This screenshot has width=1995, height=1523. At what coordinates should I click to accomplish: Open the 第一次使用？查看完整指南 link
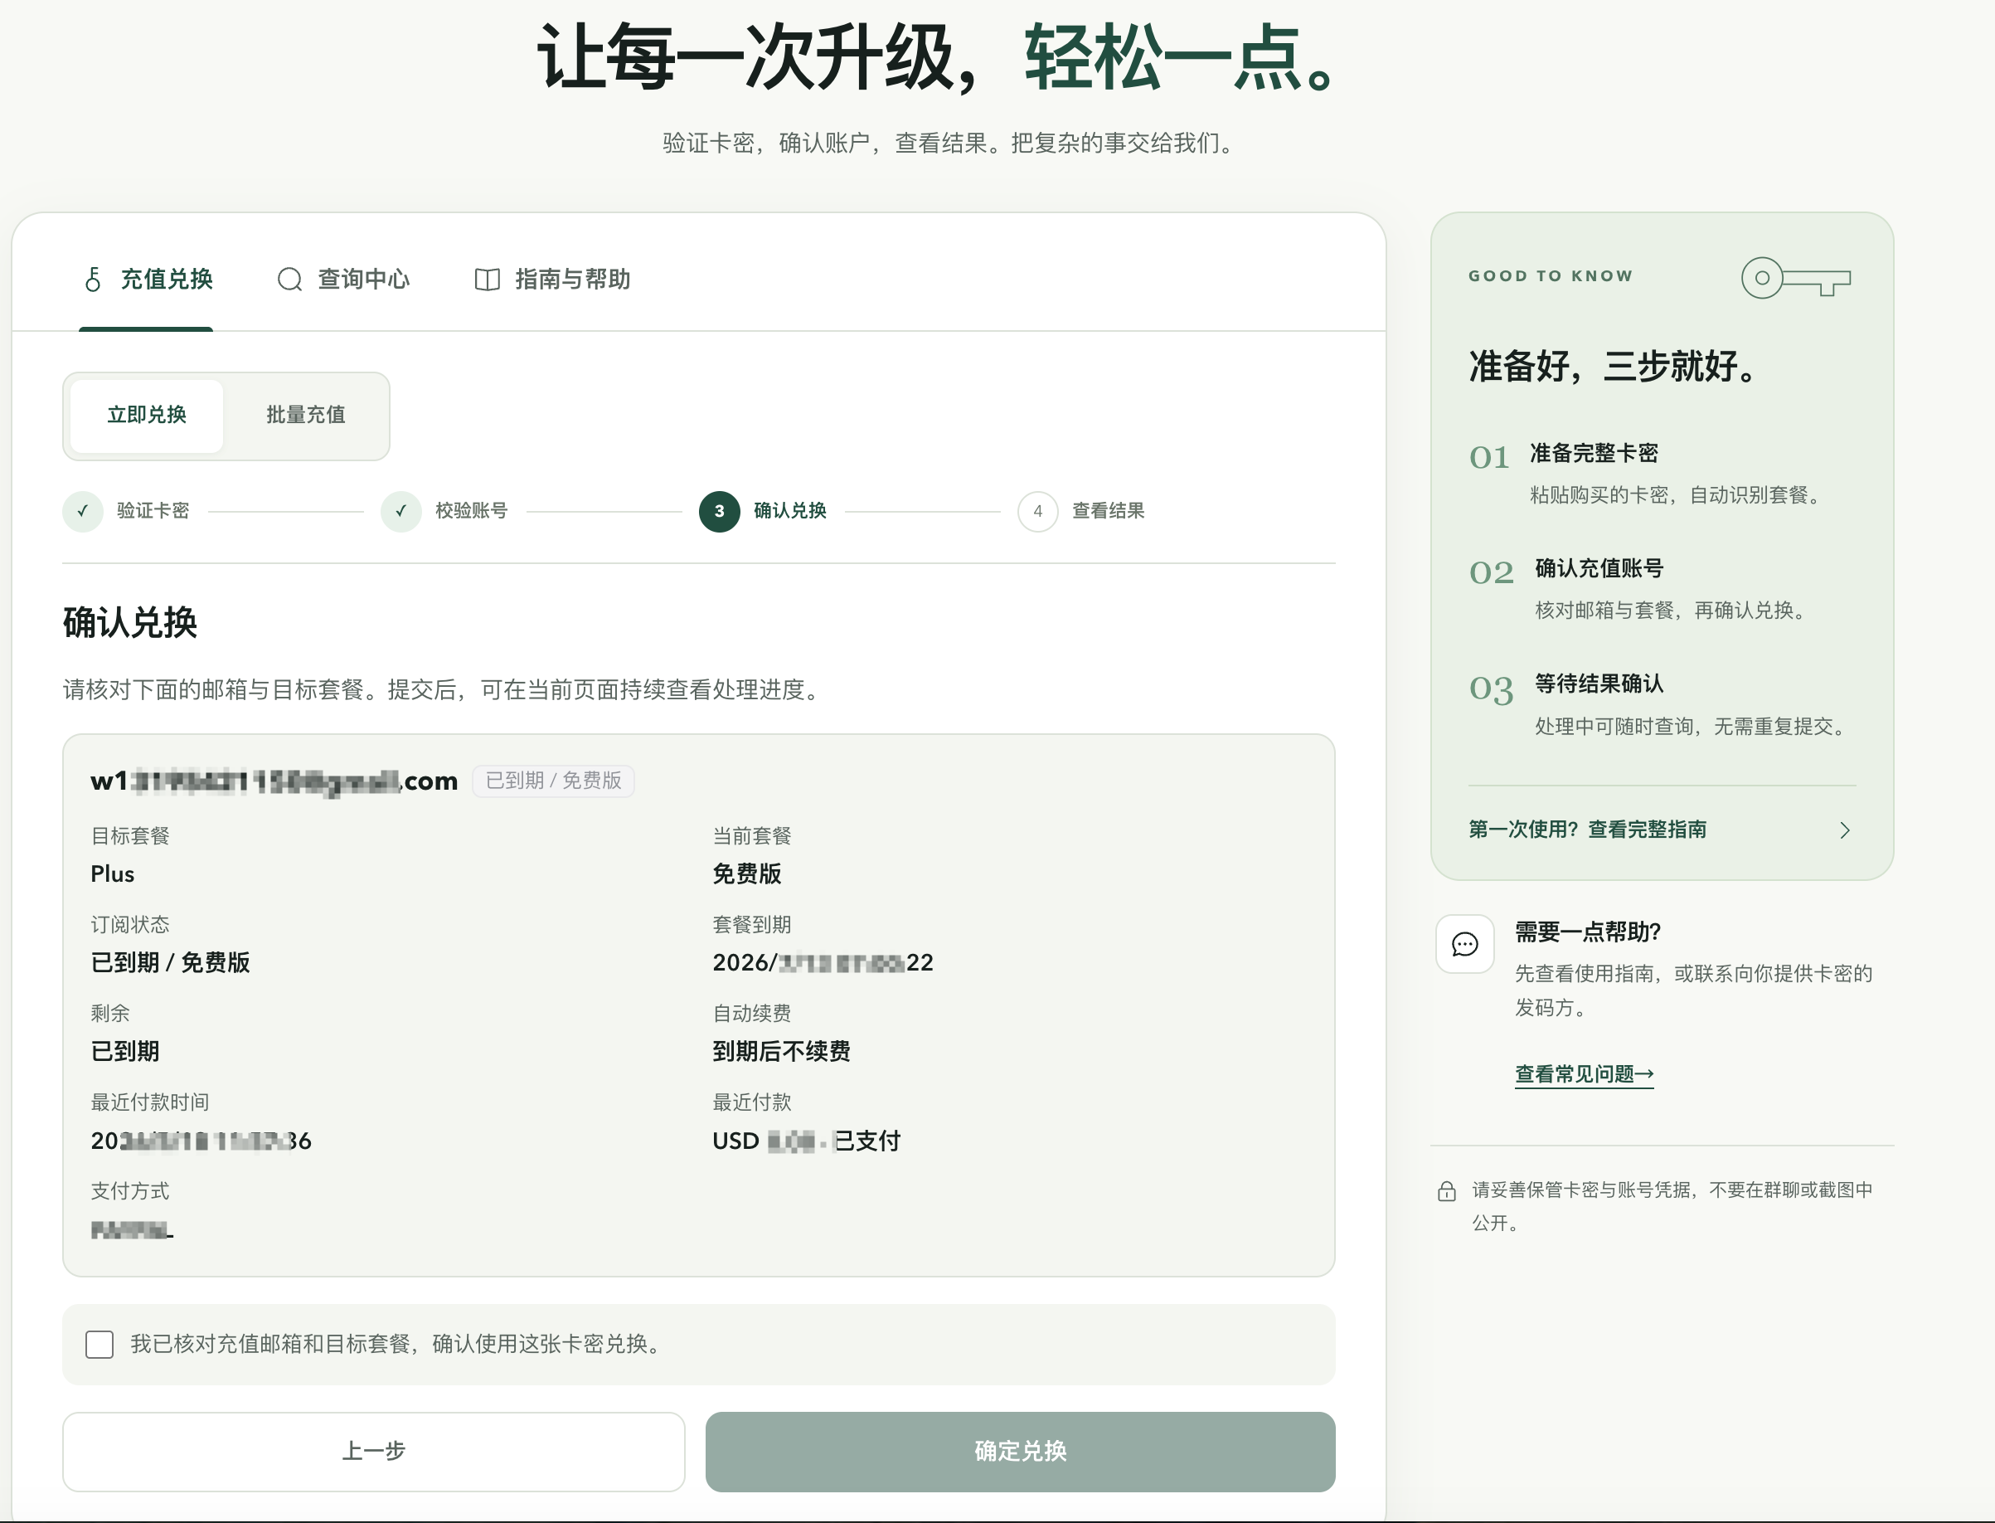[x=1587, y=830]
